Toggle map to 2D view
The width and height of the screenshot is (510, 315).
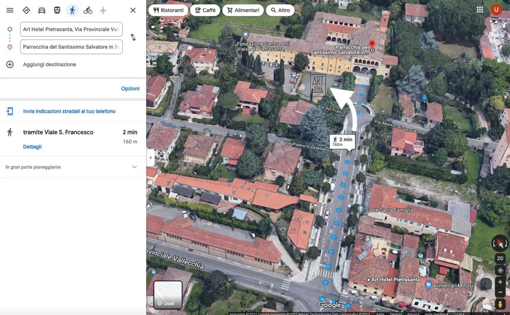[x=500, y=258]
